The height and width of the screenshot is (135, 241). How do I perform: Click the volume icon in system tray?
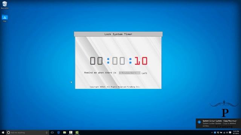[x=227, y=132]
